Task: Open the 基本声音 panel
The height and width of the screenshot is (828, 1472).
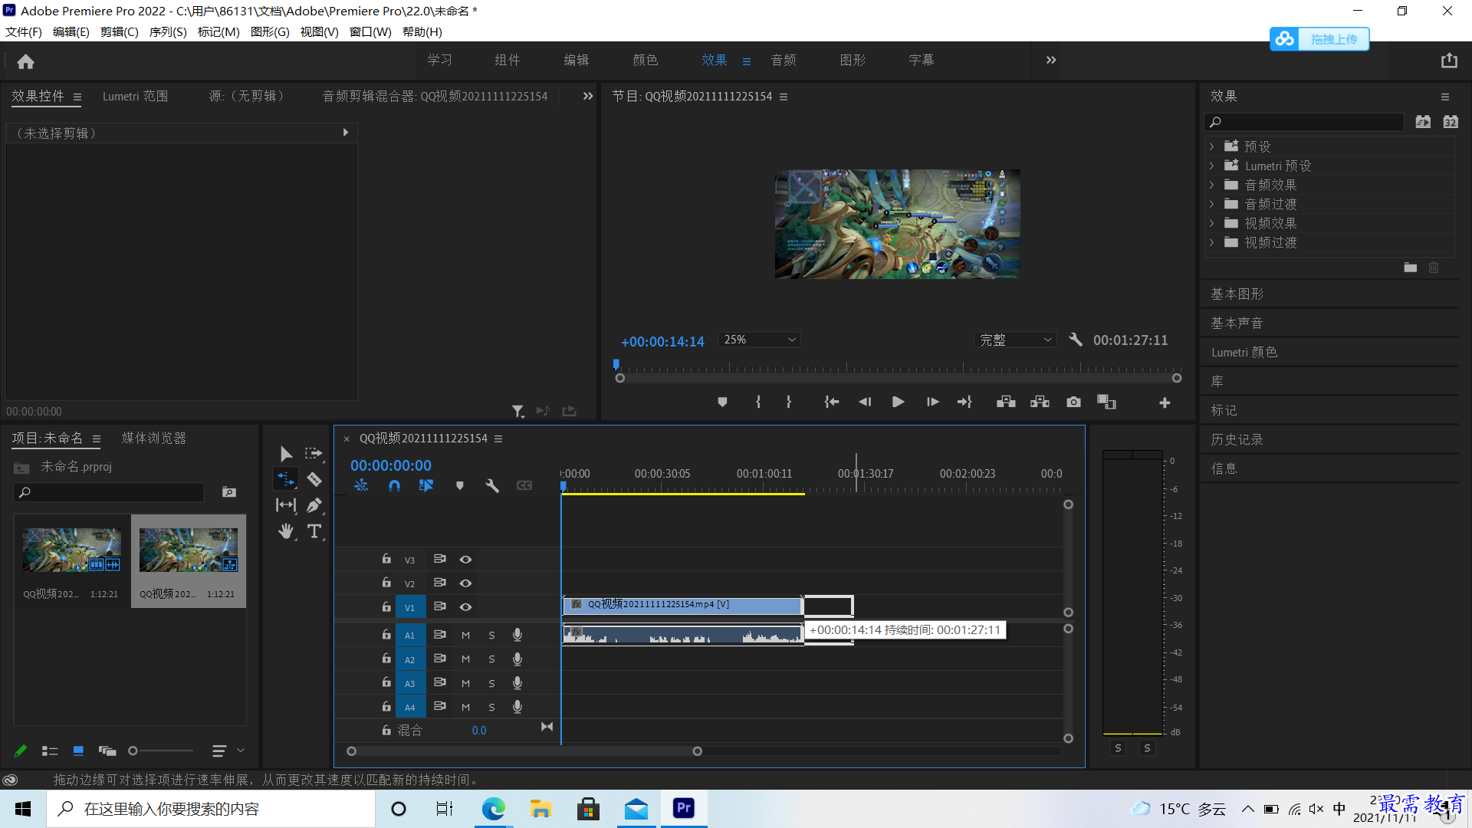Action: tap(1237, 324)
